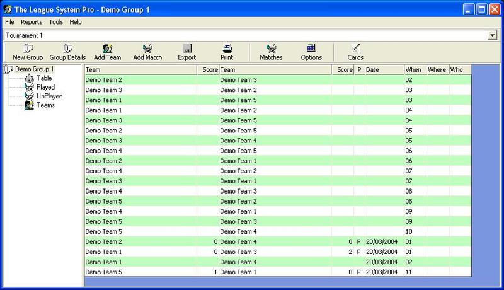
Task: Click date in Demo Team 1 vs Demo Team 4 row
Action: coord(382,262)
